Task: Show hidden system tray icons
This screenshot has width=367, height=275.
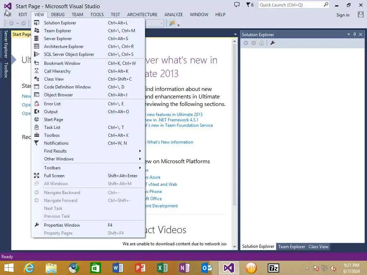Action: click(x=307, y=268)
